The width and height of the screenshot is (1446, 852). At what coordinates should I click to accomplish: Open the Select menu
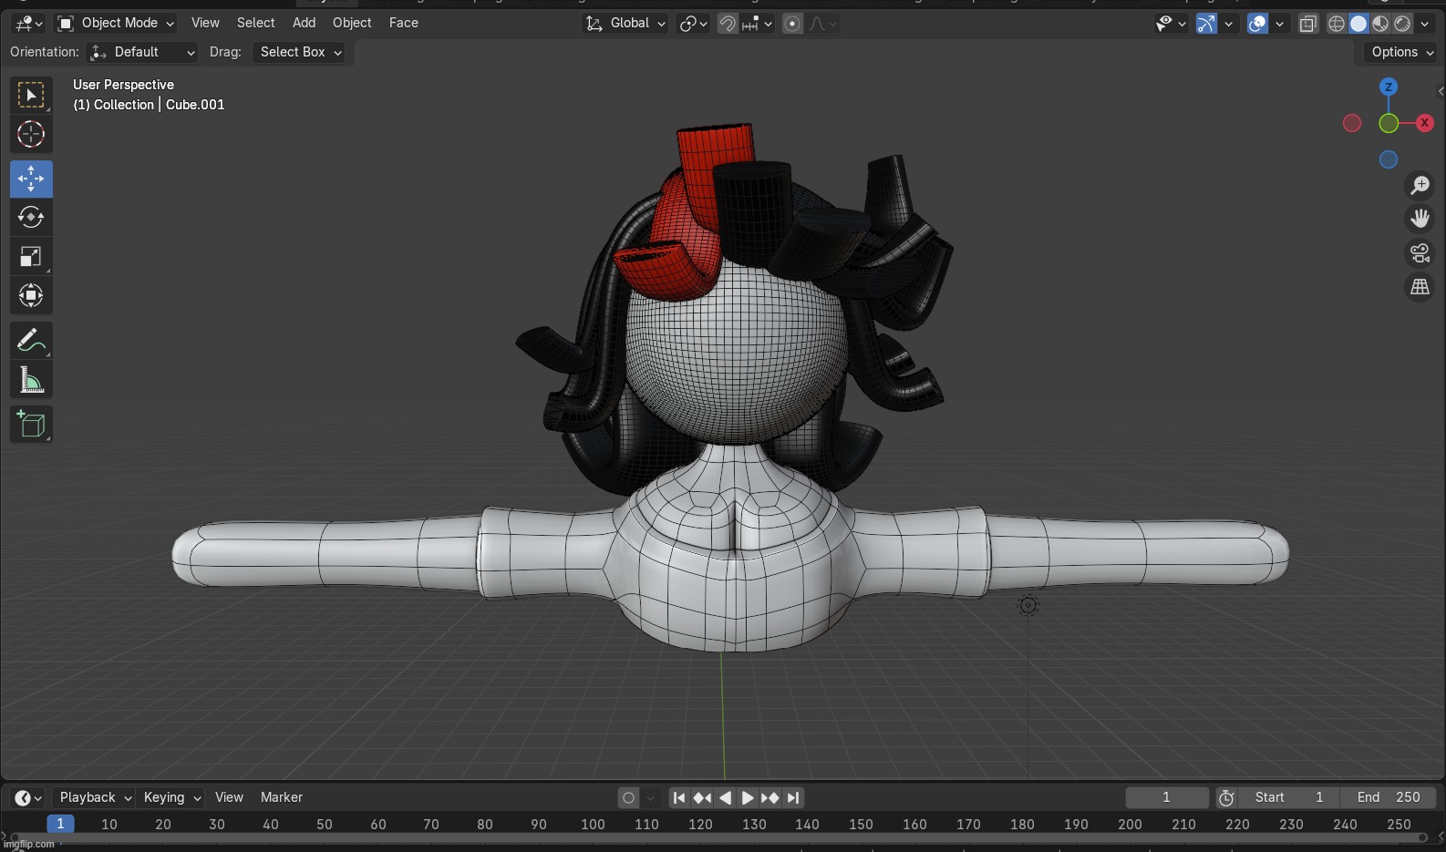click(x=255, y=23)
